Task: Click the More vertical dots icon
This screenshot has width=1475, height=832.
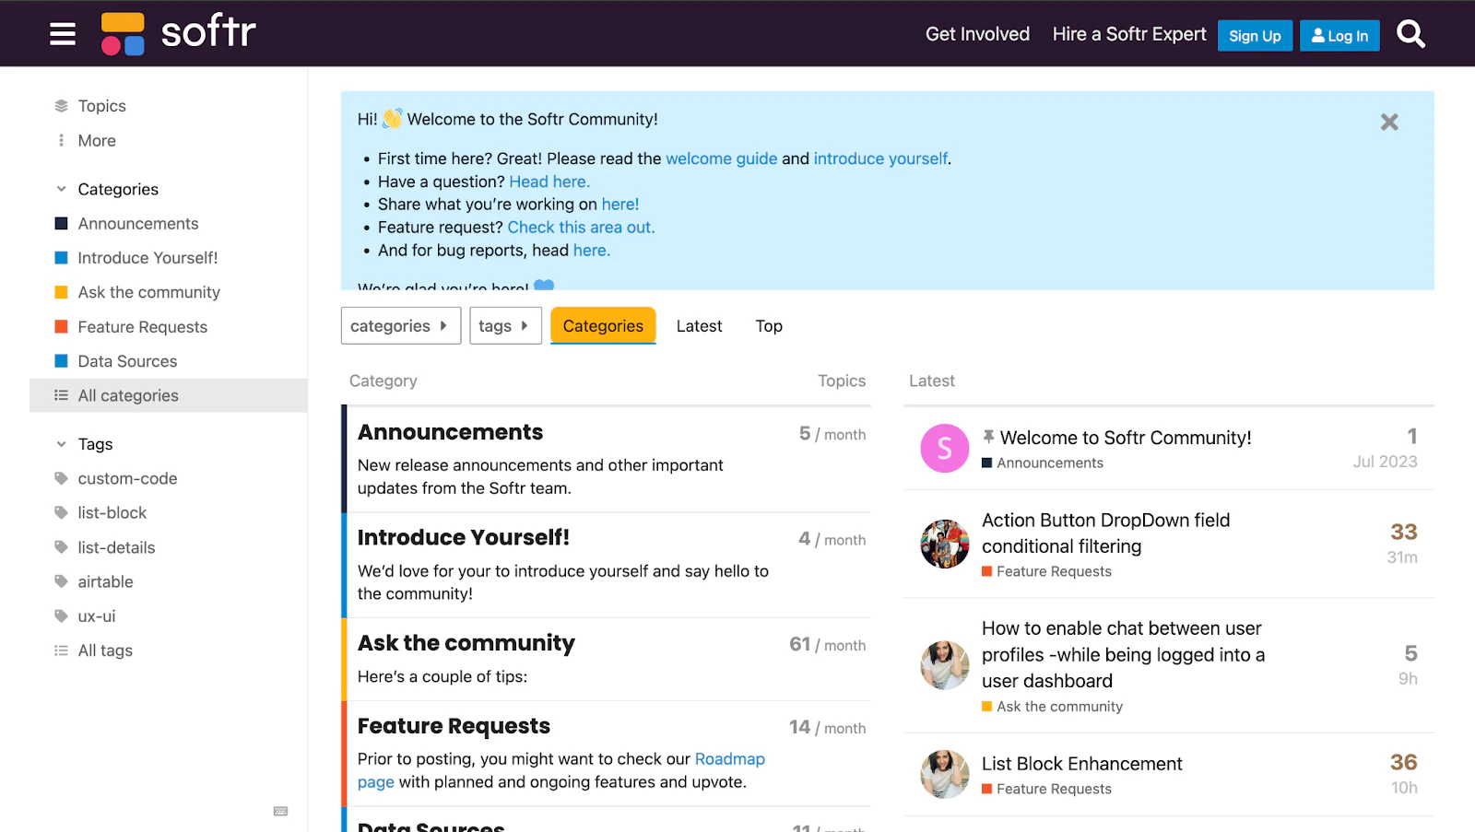Action: tap(61, 140)
